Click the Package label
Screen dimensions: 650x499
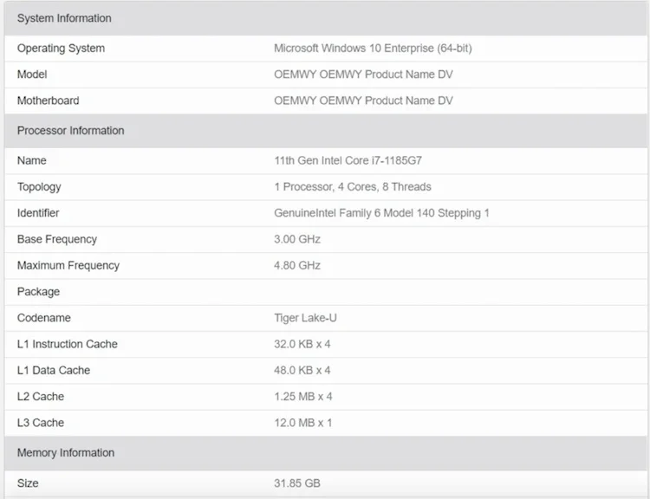click(x=38, y=292)
